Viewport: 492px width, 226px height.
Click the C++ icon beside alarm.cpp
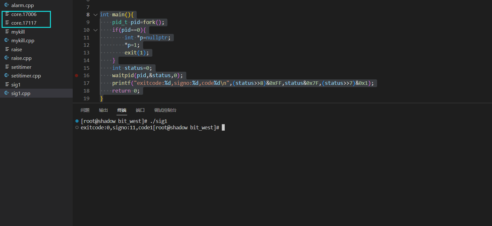coord(7,5)
